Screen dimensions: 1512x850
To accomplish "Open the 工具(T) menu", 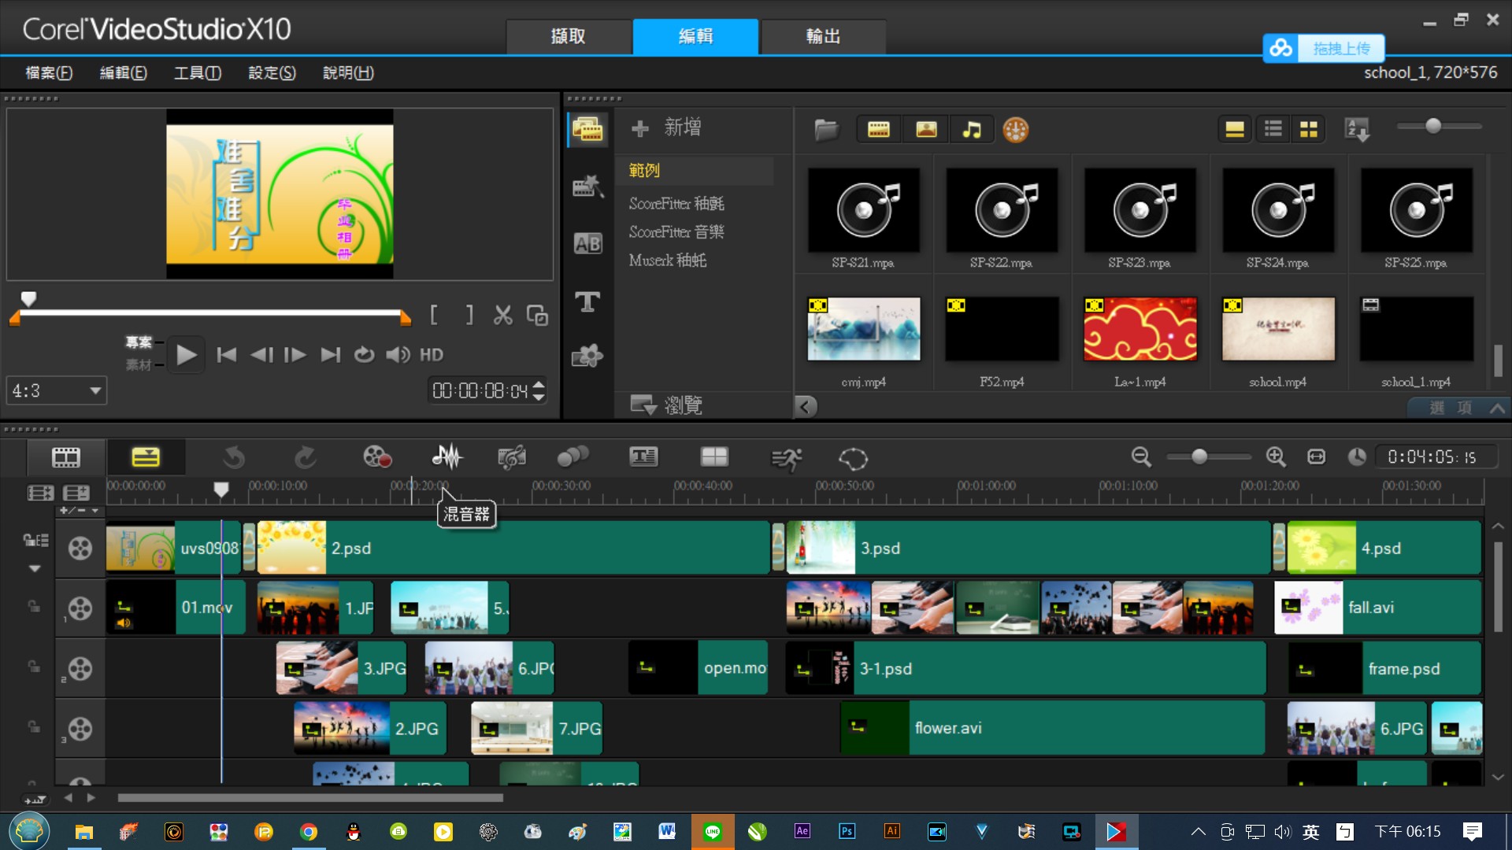I will click(x=198, y=73).
